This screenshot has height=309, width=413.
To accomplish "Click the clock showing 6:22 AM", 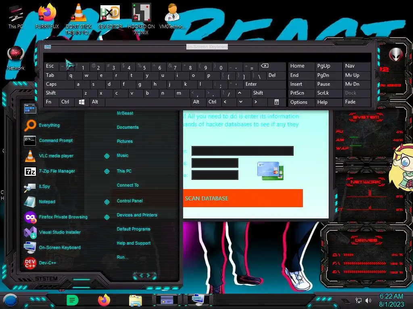I will (391, 297).
